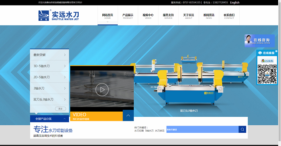Viewport: 281px width, 146px height.
Task: Click the QR code image
Action: pos(267,74)
